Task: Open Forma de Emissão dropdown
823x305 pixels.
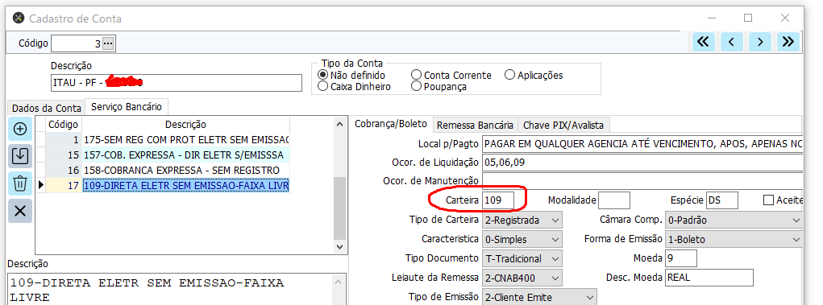Action: tap(734, 240)
